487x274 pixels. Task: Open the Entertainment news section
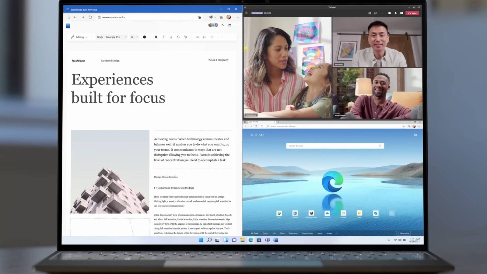[x=307, y=233]
